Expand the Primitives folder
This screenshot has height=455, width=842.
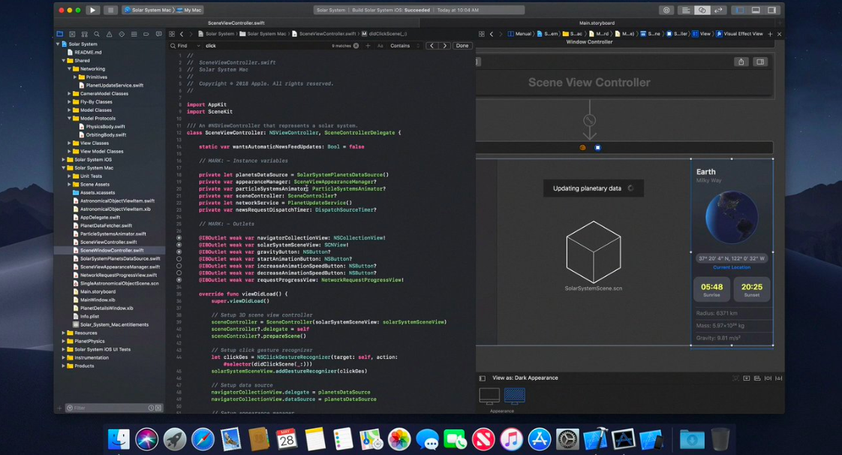coord(75,77)
